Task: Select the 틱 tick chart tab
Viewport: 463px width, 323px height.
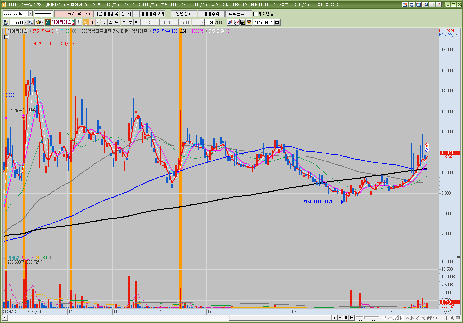Action: pyautogui.click(x=137, y=22)
